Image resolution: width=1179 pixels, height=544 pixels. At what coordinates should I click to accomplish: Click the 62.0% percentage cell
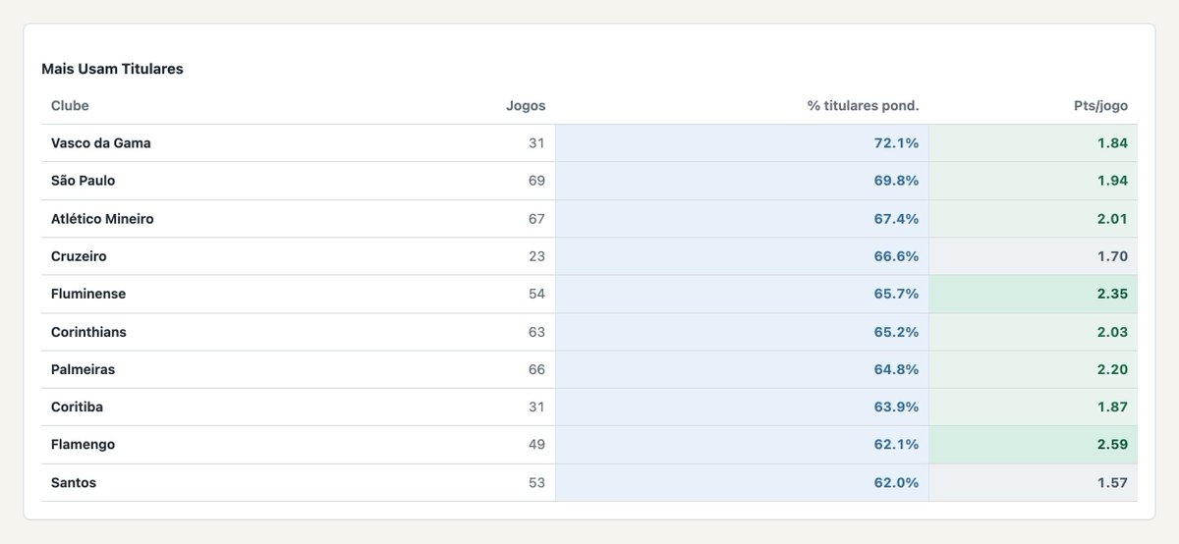[742, 482]
